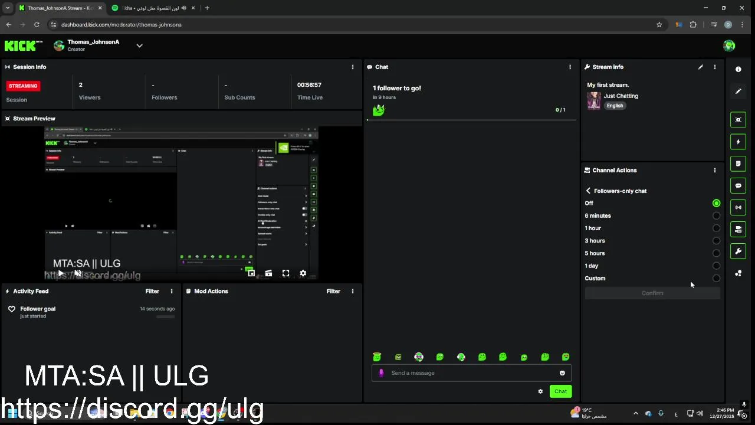Play the stream preview video

pyautogui.click(x=60, y=273)
